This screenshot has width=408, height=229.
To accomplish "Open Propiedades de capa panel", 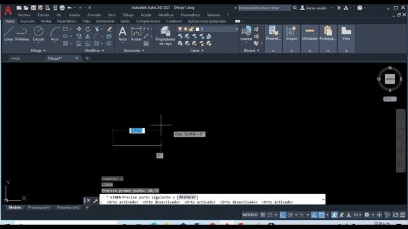I will tap(165, 36).
